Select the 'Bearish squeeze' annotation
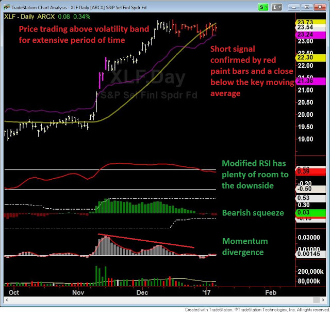The image size is (330, 312). (253, 213)
